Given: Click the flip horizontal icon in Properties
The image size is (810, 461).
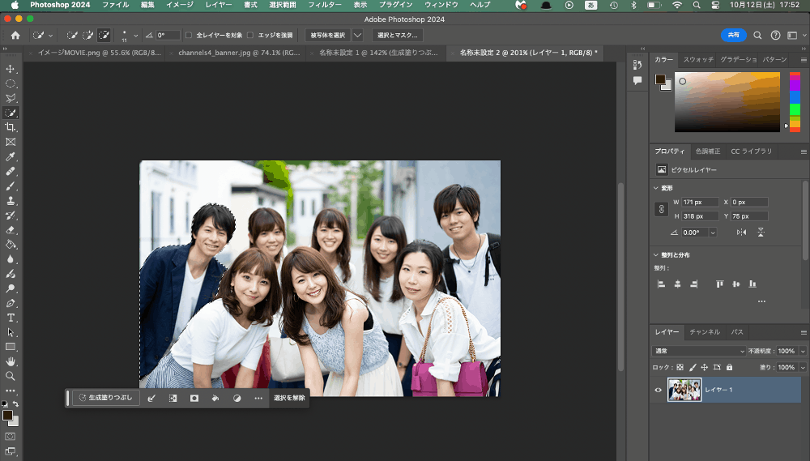Looking at the screenshot, I should tap(741, 232).
